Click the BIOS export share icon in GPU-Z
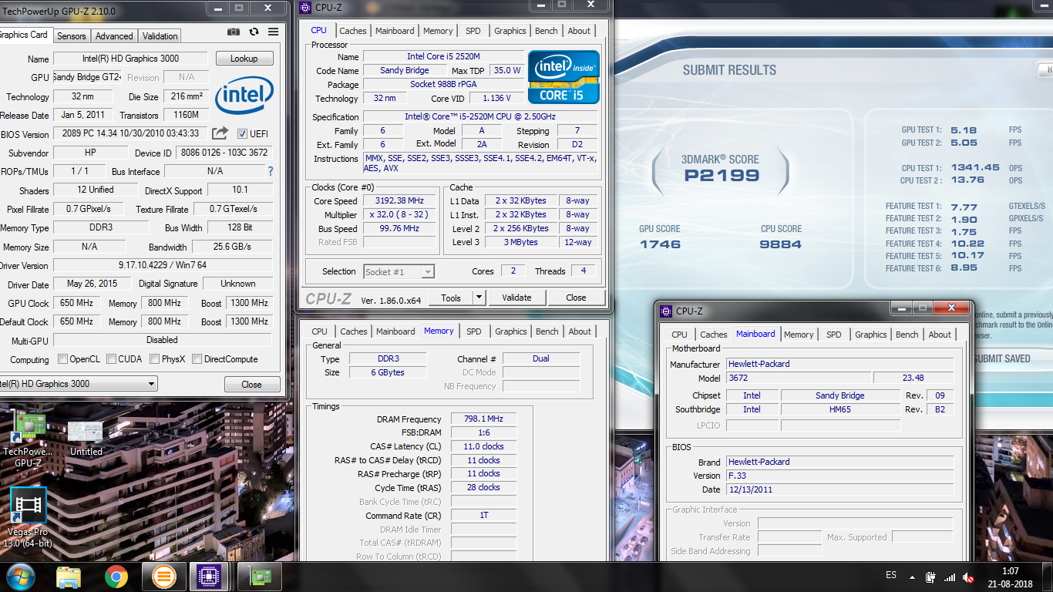The width and height of the screenshot is (1053, 592). click(220, 133)
